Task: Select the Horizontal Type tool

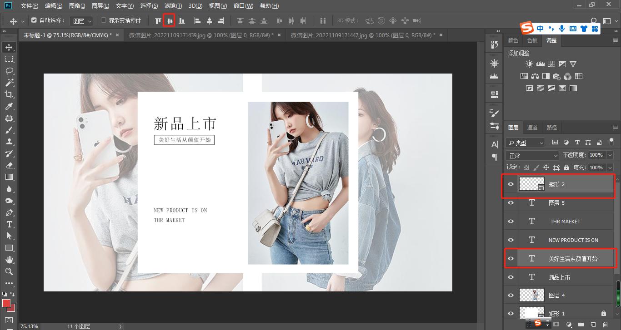Action: [9, 224]
